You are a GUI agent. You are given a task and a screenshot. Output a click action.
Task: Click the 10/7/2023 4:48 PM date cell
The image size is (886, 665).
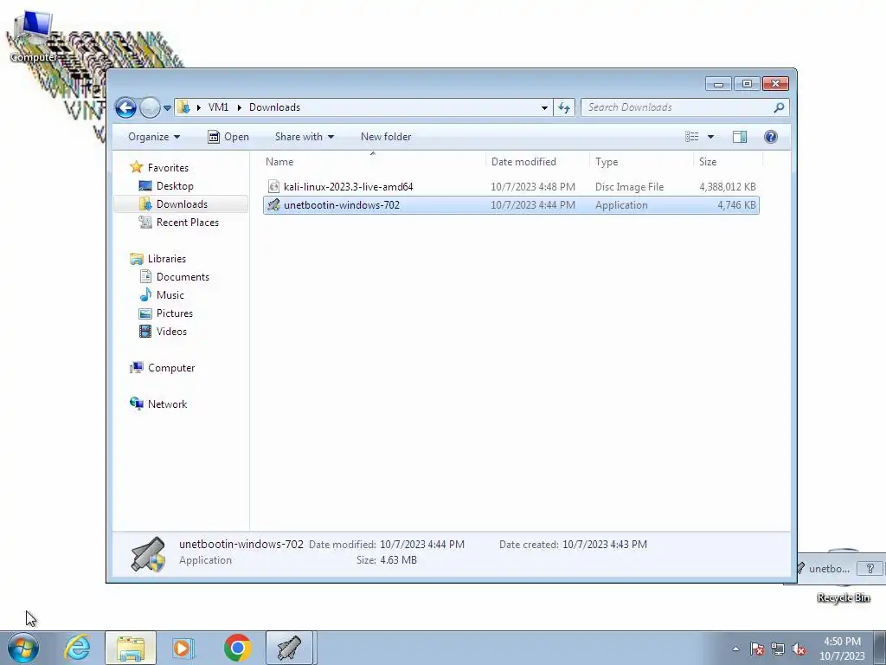(x=533, y=187)
